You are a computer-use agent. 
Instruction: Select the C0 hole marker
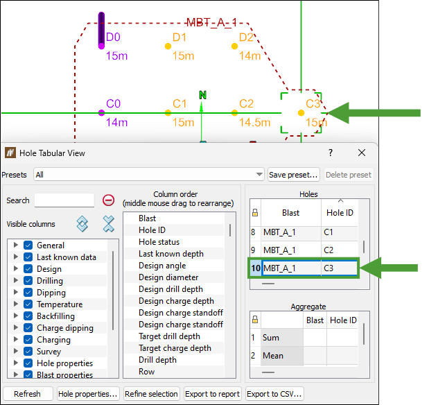101,113
